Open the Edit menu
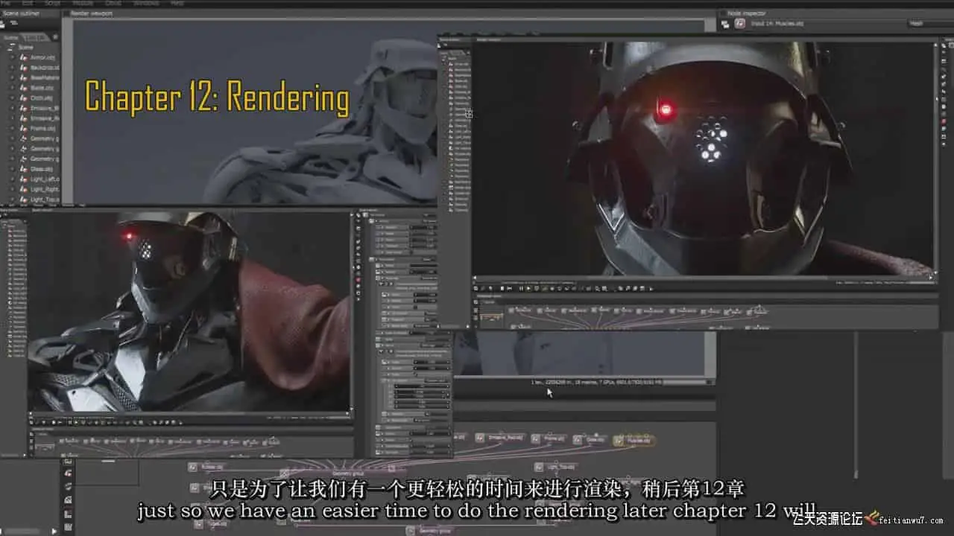 click(28, 3)
